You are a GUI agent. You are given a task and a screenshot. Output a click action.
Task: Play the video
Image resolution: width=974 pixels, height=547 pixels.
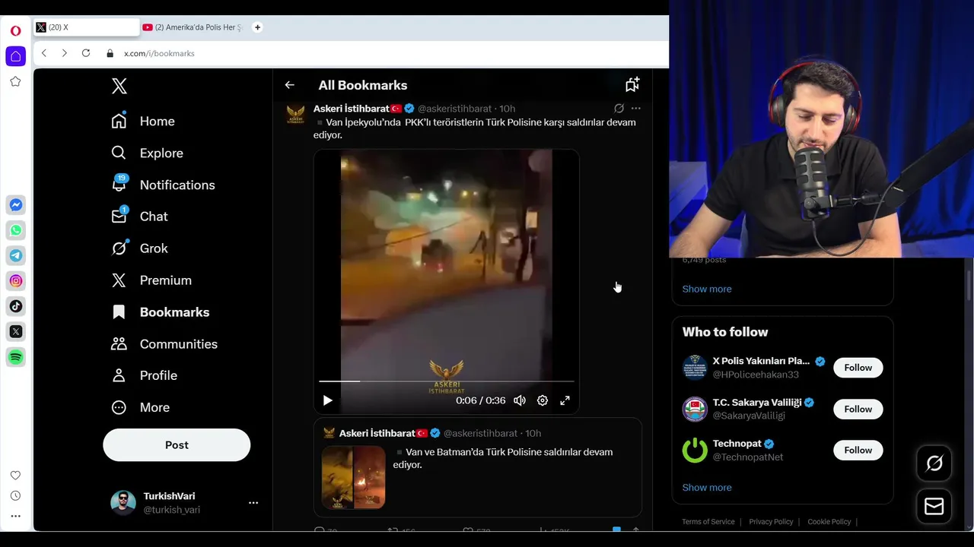coord(327,400)
